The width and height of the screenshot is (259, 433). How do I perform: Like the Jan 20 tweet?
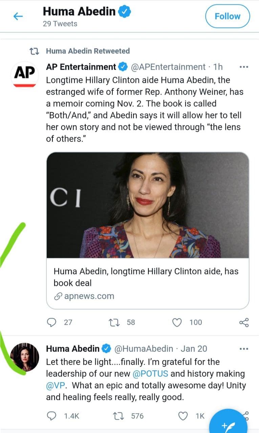183,416
